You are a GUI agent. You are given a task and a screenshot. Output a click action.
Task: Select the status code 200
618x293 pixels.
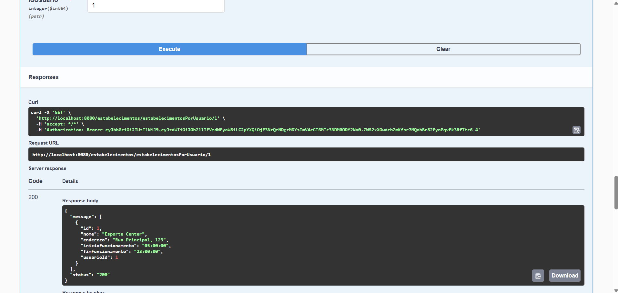coord(33,197)
